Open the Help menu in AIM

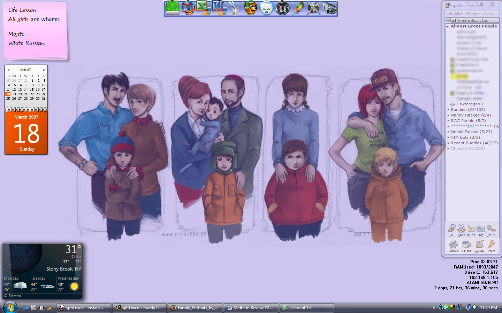pyautogui.click(x=488, y=14)
